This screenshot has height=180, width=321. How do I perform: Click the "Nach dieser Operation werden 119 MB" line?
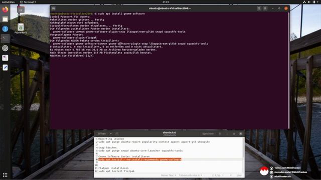[101, 52]
